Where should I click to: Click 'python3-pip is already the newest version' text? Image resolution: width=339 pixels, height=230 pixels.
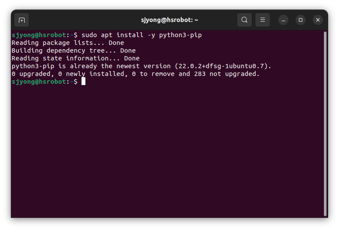click(91, 66)
